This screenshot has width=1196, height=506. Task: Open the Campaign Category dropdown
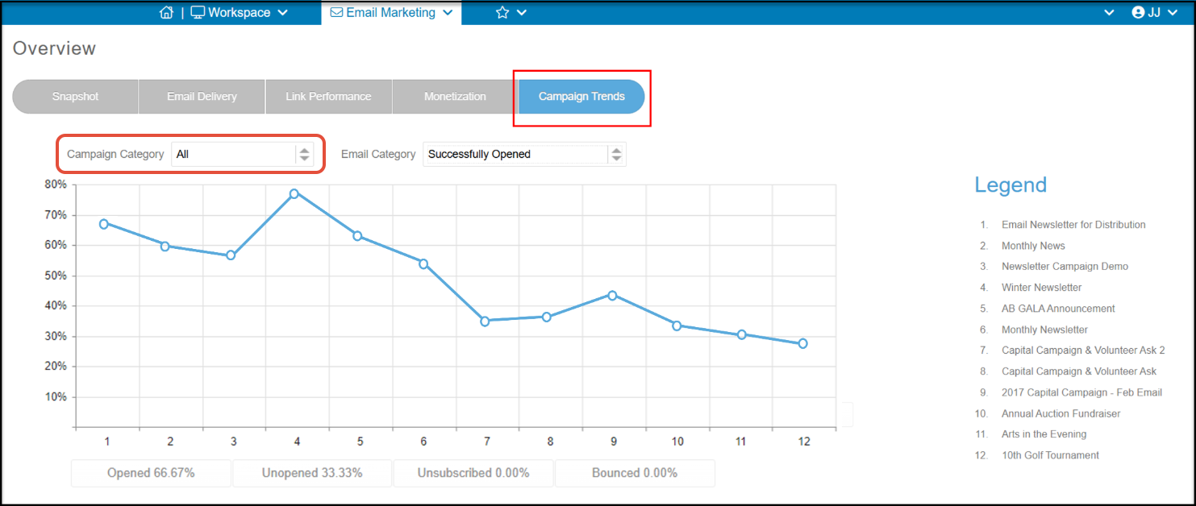pos(242,154)
